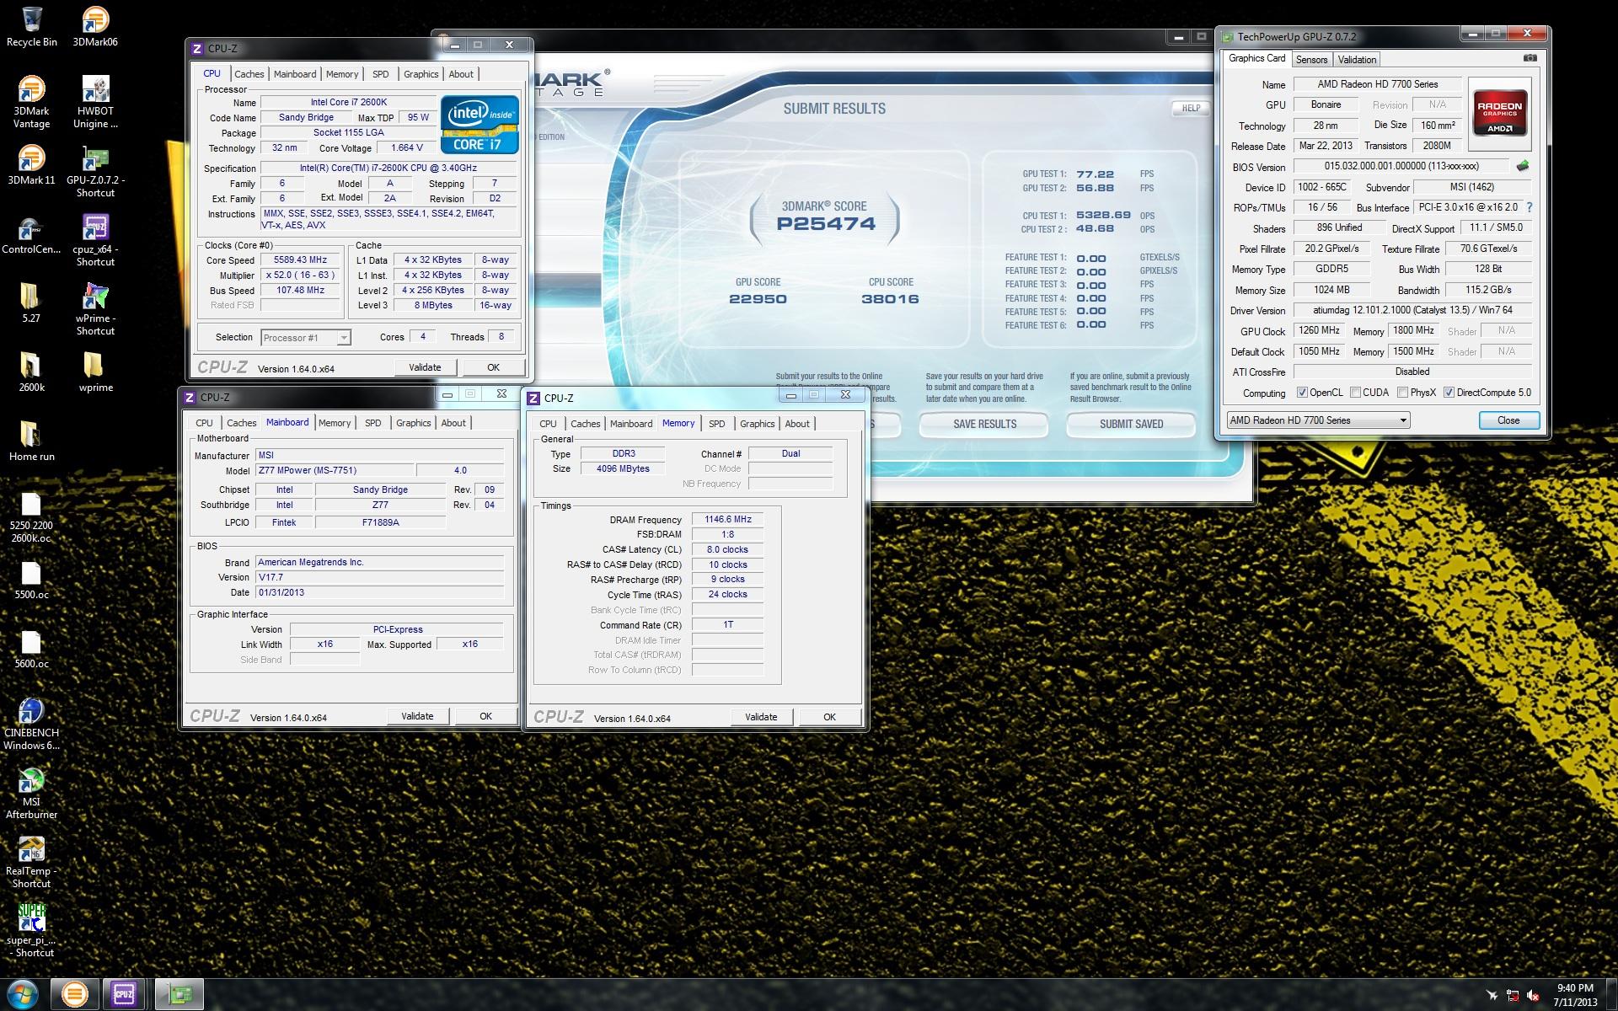1618x1011 pixels.
Task: Click the BIOS Version V17.7 field
Action: (379, 577)
